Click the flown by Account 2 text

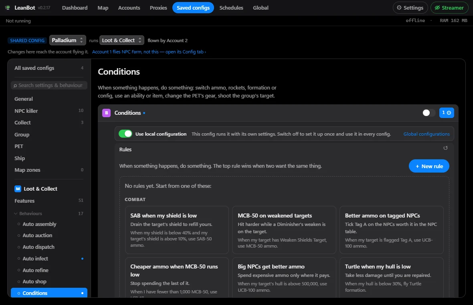pos(168,41)
